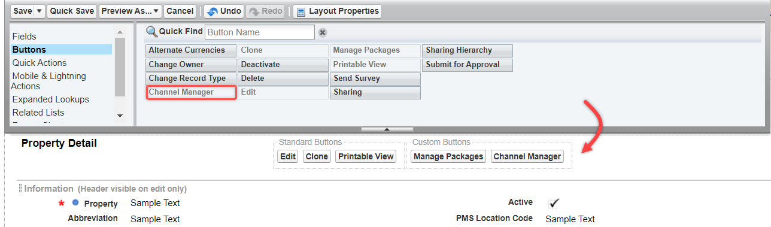Select Printable View in the palette

click(x=375, y=65)
